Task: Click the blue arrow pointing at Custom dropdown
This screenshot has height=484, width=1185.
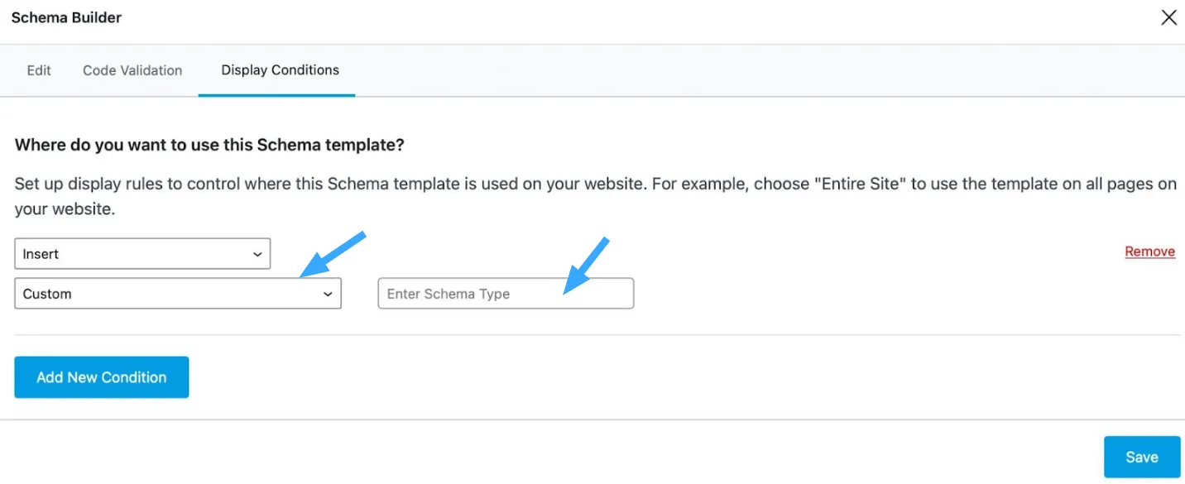Action: click(333, 254)
